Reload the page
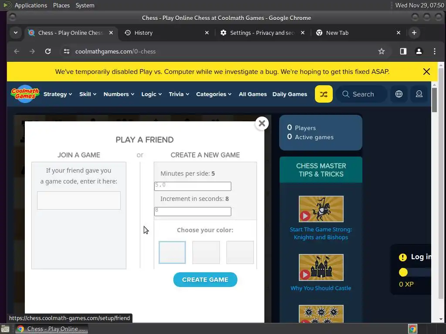Screen dimensions: 446x334 [x=48, y=51]
